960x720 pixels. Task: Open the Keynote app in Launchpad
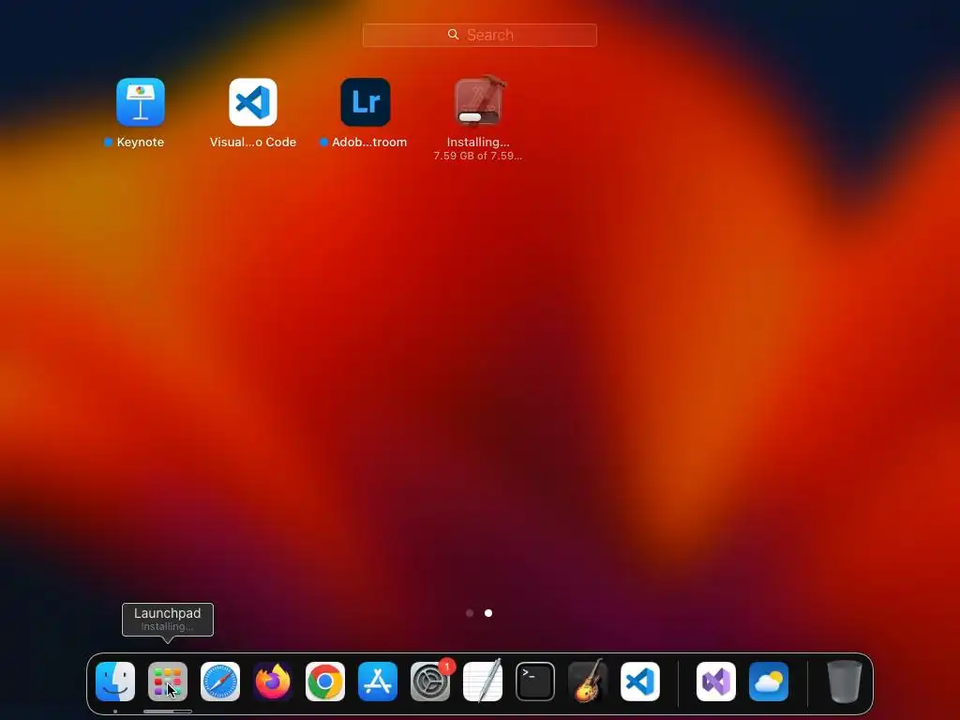pos(141,101)
